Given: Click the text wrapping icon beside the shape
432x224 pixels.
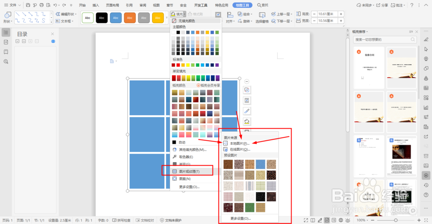Looking at the screenshot, I should [247, 101].
